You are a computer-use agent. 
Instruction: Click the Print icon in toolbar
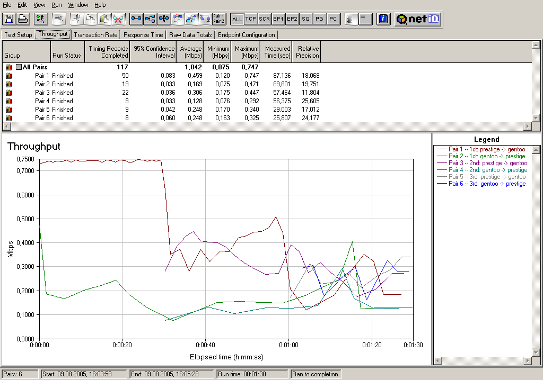tap(23, 19)
